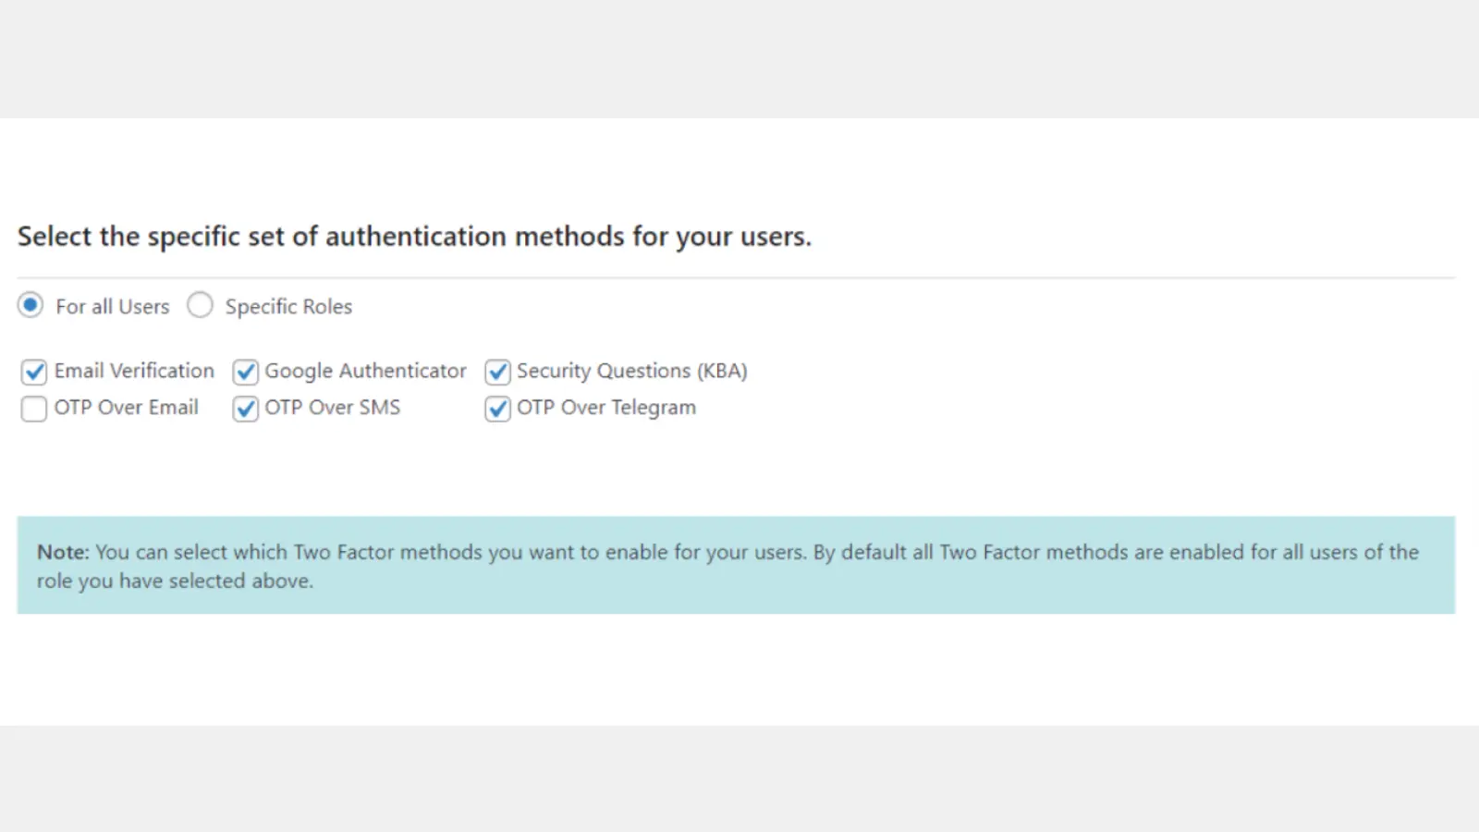Click the Specific Roles label text

(x=289, y=307)
